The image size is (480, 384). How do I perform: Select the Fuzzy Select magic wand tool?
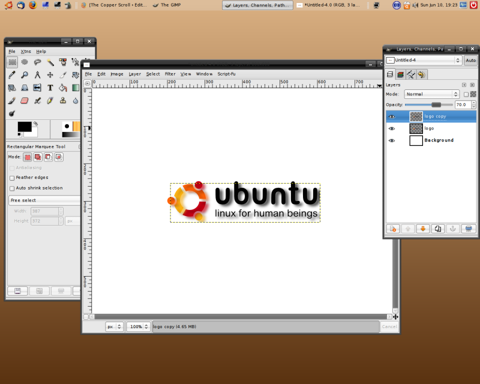tap(50, 62)
